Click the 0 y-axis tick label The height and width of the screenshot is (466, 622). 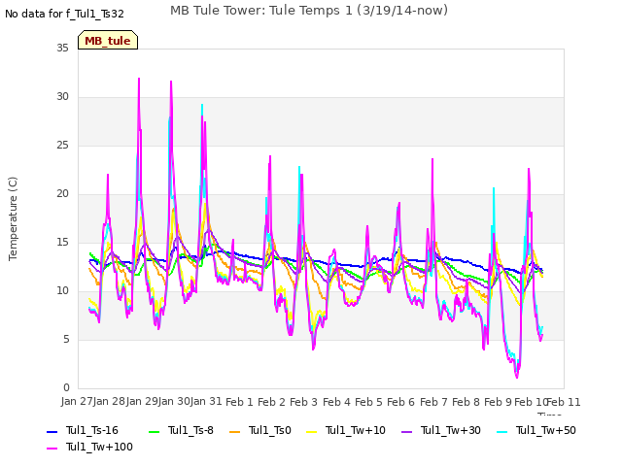66,387
